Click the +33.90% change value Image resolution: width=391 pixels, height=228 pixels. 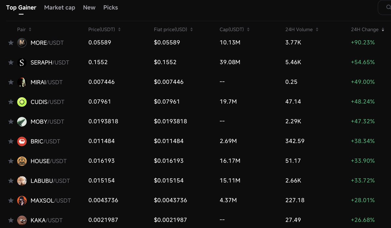point(363,161)
